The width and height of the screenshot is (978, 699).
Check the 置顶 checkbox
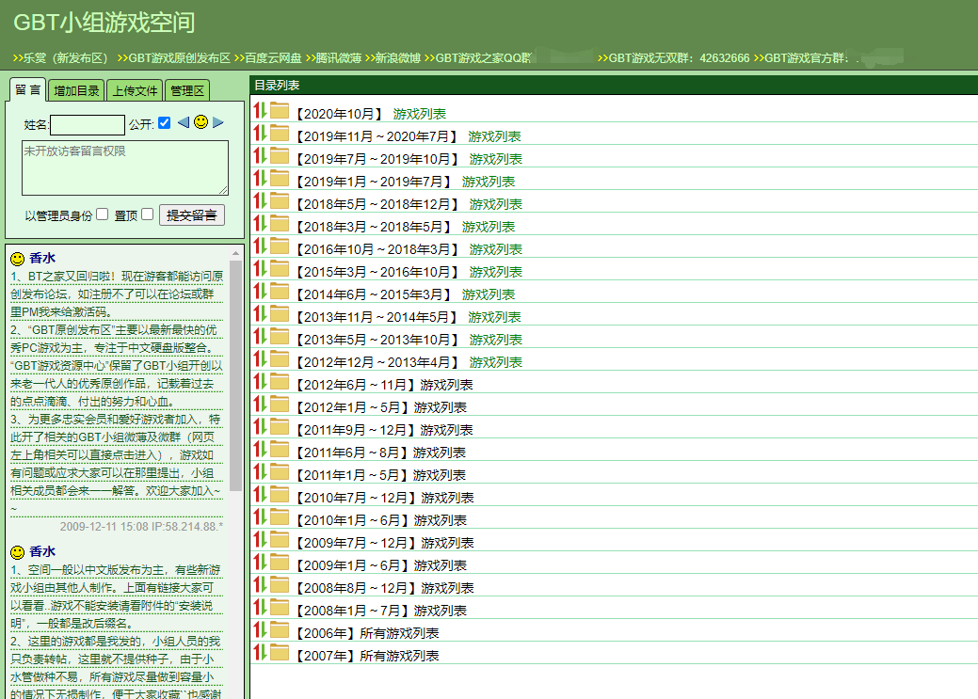click(x=147, y=214)
